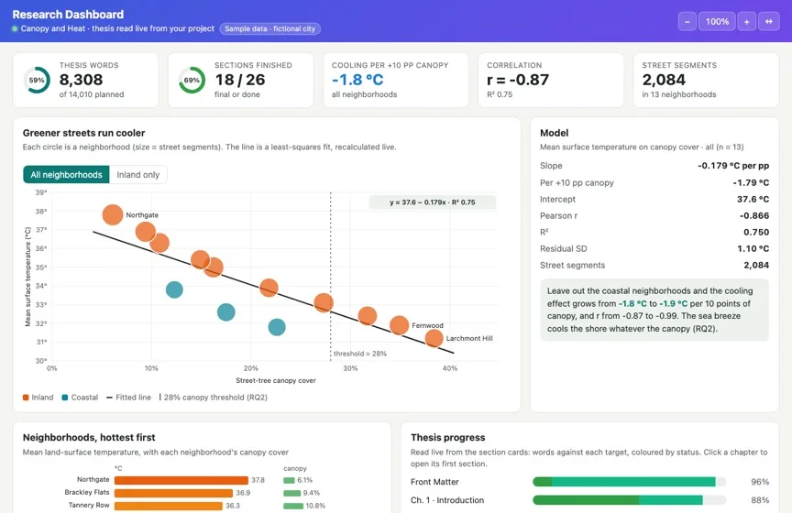792x513 pixels.
Task: Click the regression equation label on chart
Action: pyautogui.click(x=433, y=202)
